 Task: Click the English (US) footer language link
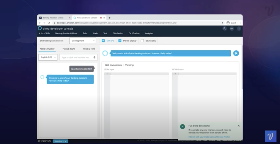46,141
